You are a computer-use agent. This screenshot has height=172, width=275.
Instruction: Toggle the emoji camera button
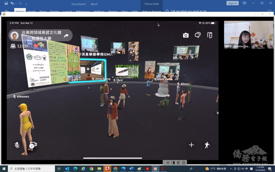point(33,145)
